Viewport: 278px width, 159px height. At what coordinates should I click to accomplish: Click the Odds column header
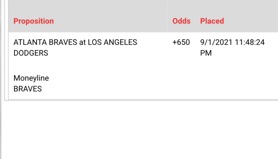click(x=181, y=21)
